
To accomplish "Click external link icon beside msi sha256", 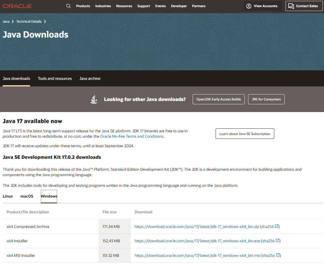I will pyautogui.click(x=278, y=255).
